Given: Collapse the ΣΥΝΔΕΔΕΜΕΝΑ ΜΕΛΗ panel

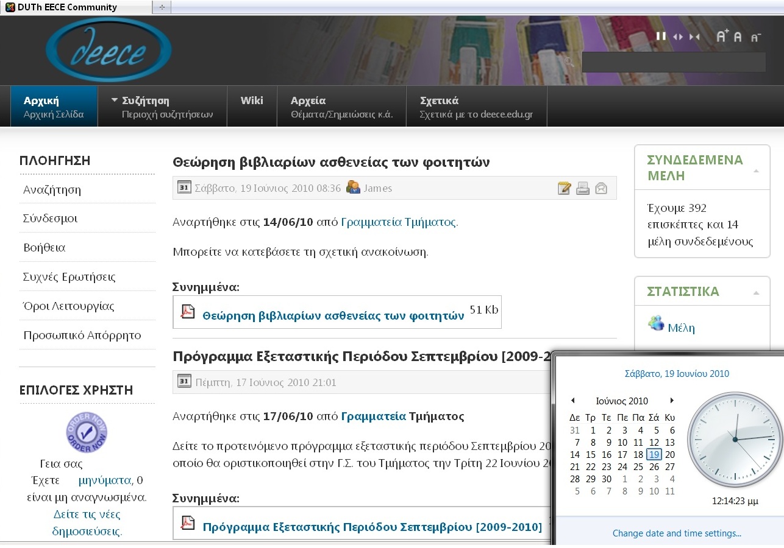Looking at the screenshot, I should [757, 171].
